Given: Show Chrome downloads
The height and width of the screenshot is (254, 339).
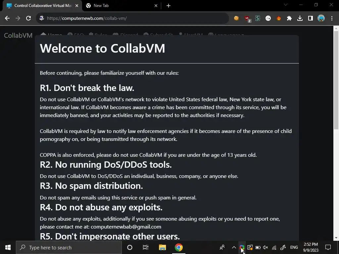Looking at the screenshot, I should pos(300,19).
